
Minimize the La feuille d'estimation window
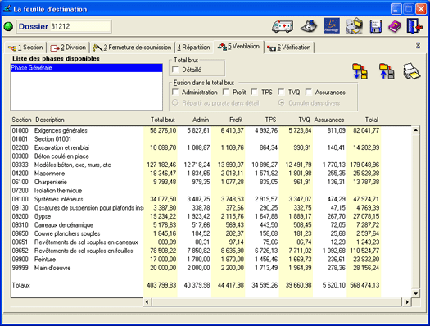396,9
